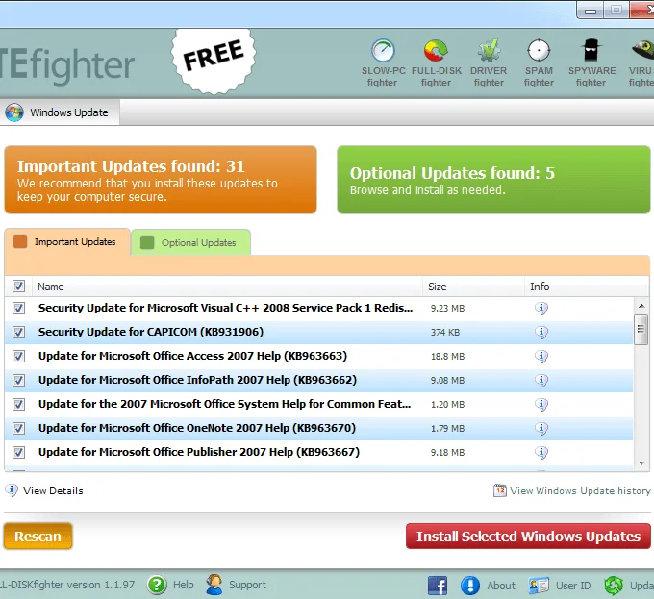Uncheck Security Update for CAPICOM (KB931906)
The height and width of the screenshot is (599, 654).
pyautogui.click(x=18, y=333)
